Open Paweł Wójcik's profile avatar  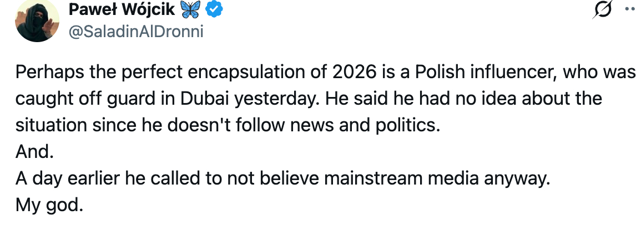(37, 22)
